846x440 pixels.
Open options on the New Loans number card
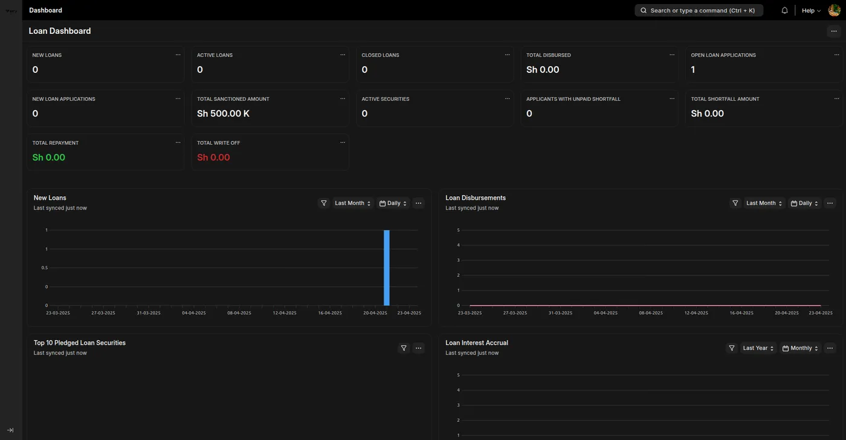(x=178, y=55)
